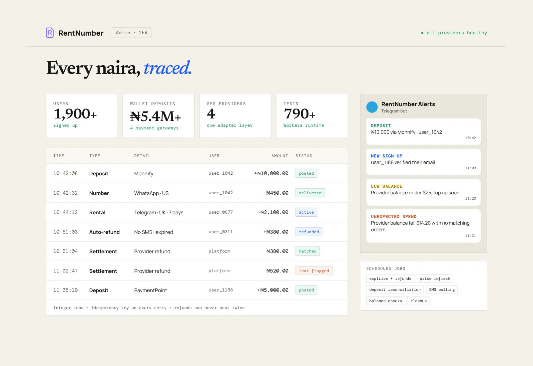
Task: Click the 'matched' status badge
Action: [x=307, y=251]
